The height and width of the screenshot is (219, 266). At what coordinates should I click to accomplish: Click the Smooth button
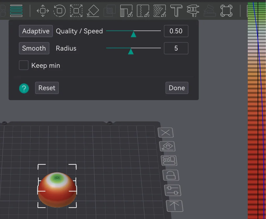click(x=34, y=48)
